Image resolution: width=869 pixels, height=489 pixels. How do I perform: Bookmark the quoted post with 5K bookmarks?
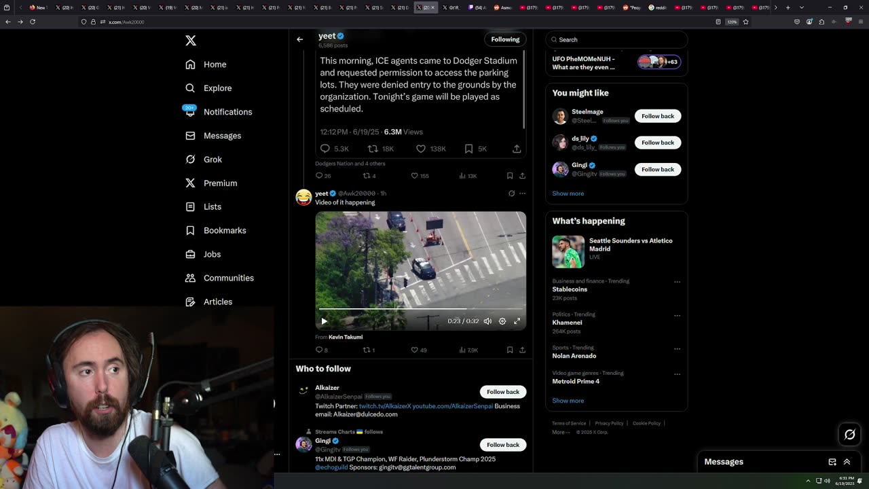[x=468, y=149]
